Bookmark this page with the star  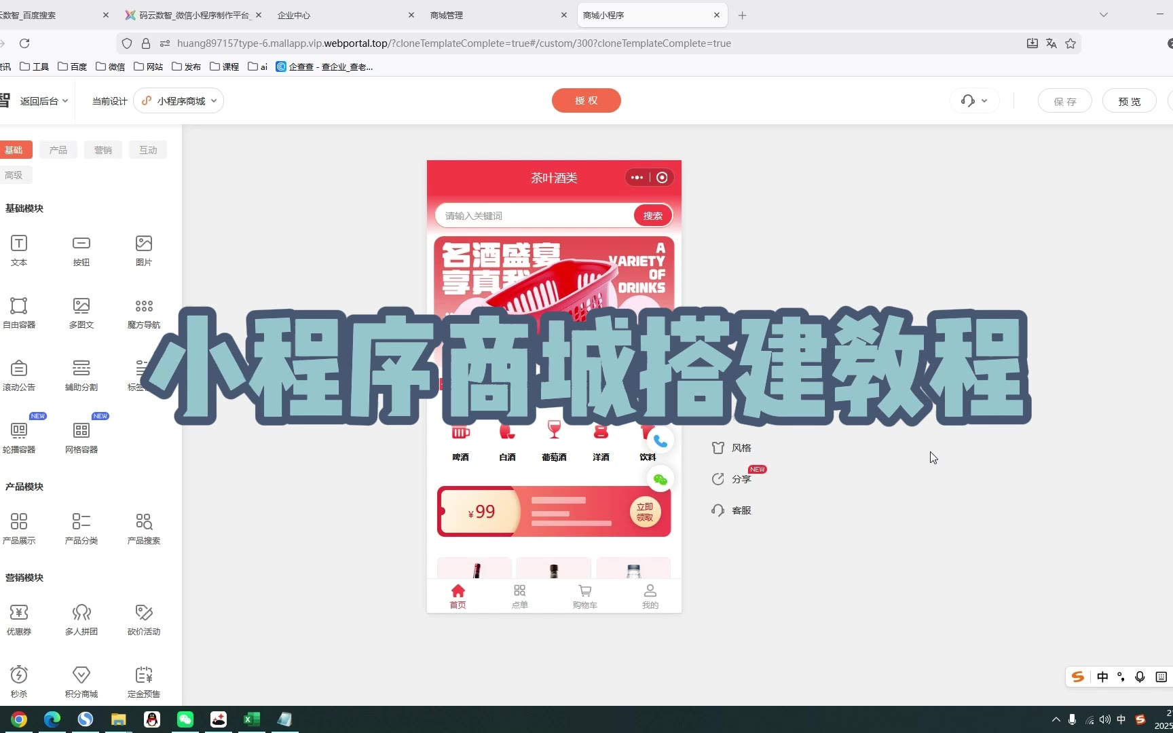coord(1070,43)
